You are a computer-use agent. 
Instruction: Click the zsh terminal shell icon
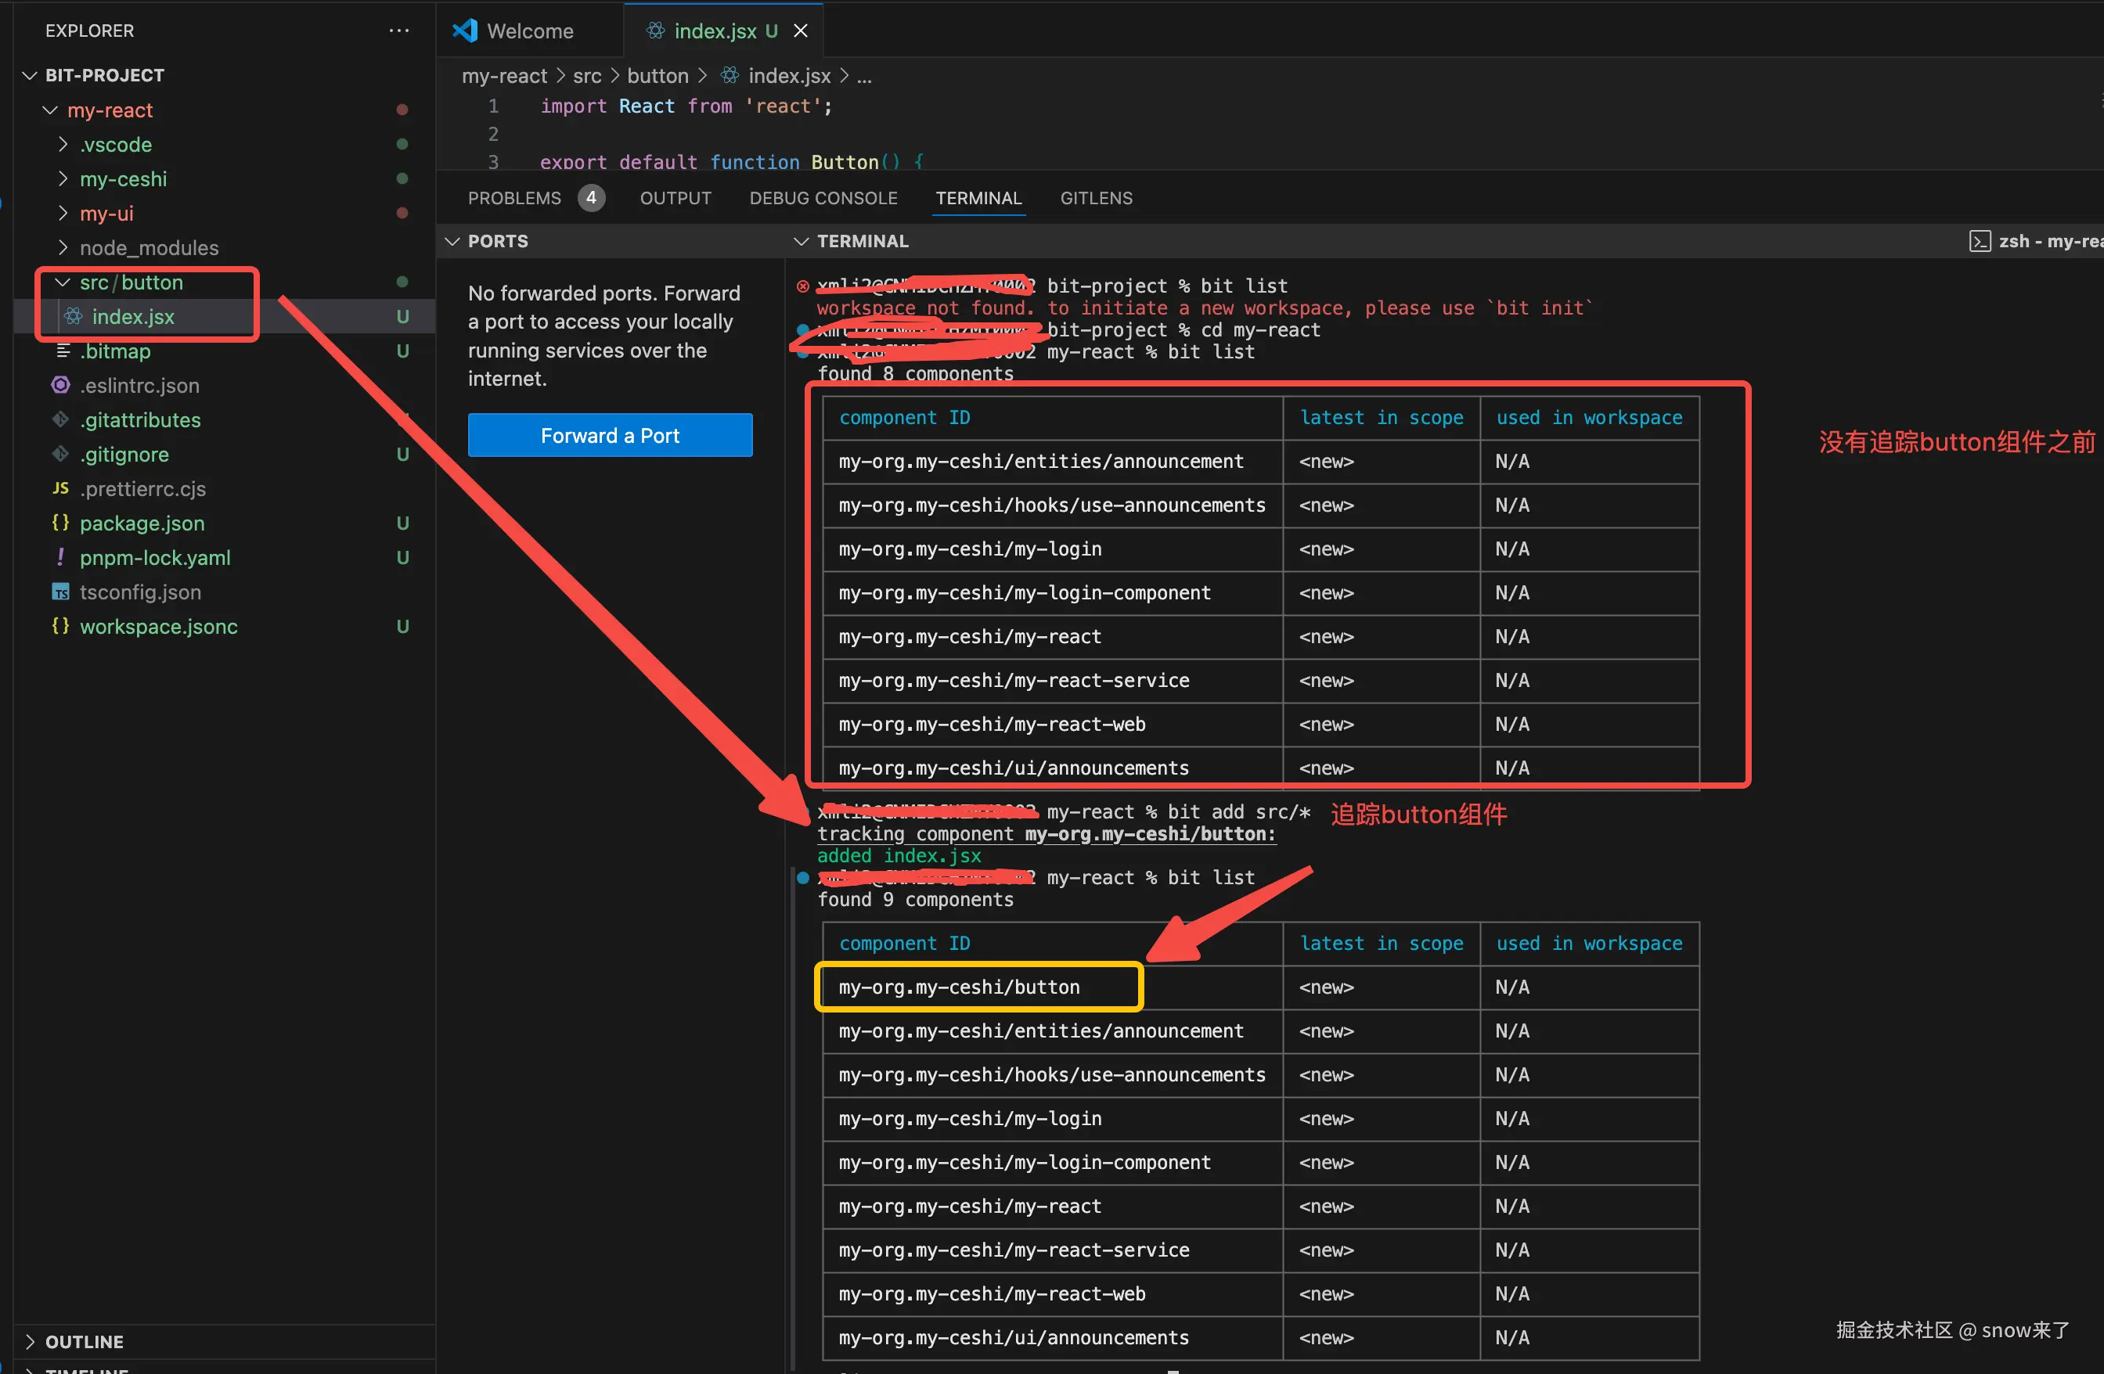[1980, 241]
